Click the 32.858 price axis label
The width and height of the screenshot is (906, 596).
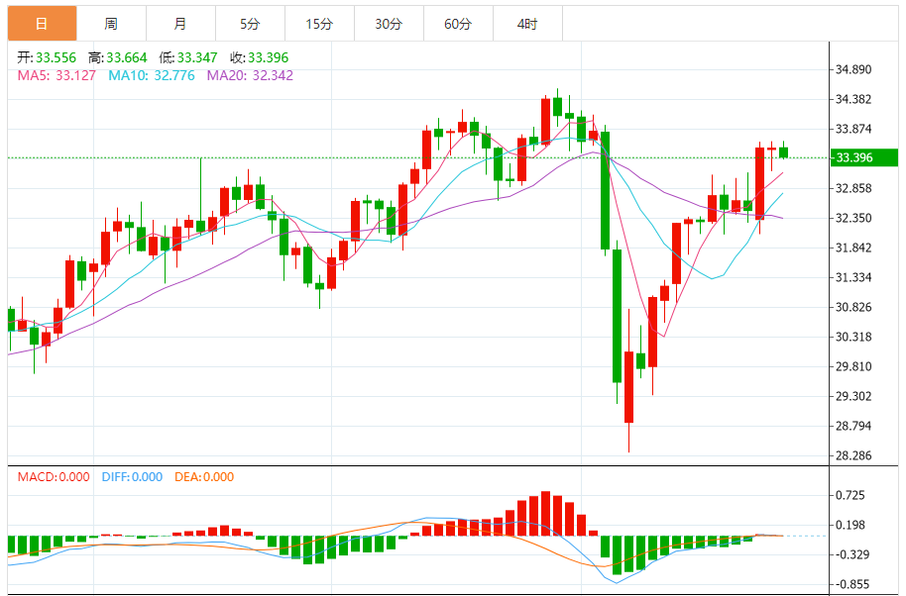coord(853,188)
